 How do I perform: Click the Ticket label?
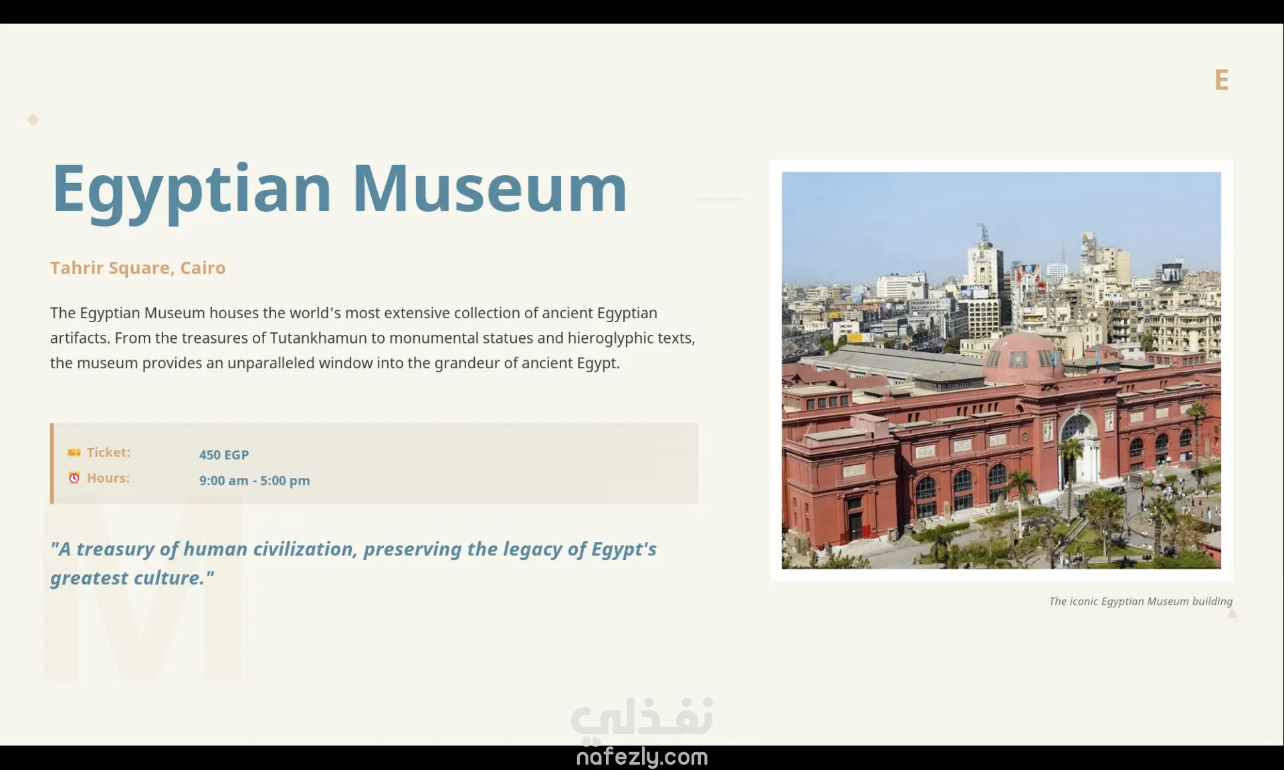pos(108,453)
